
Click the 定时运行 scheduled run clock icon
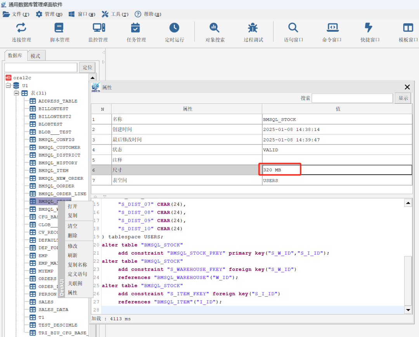tap(174, 28)
